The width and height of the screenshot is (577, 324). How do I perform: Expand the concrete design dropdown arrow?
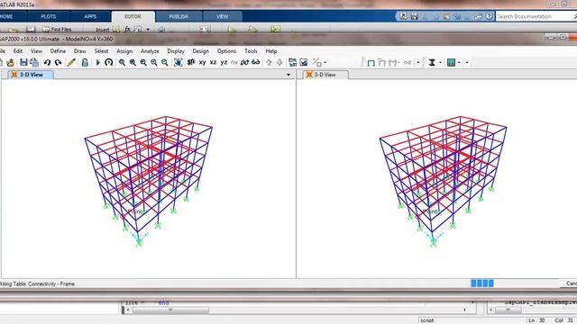pos(459,63)
